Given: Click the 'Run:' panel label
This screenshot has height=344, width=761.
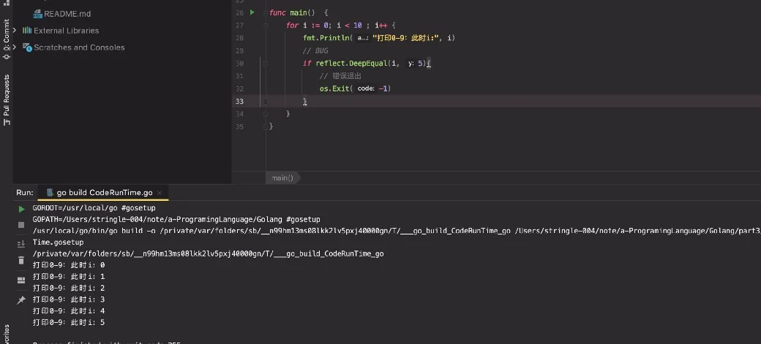Looking at the screenshot, I should click(x=25, y=192).
